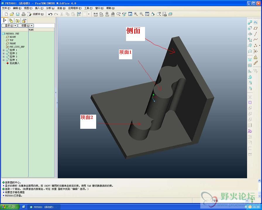Switch to the Favorites tab
The height and width of the screenshot is (210, 262).
18,21
